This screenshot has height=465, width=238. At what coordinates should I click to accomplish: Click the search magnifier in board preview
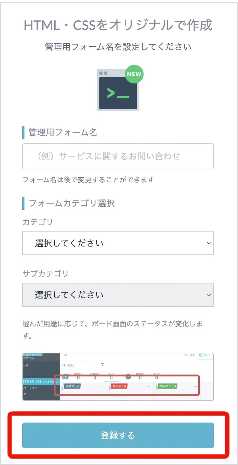(x=64, y=365)
